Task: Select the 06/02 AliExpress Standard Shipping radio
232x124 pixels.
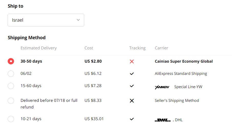Action: pyautogui.click(x=11, y=74)
